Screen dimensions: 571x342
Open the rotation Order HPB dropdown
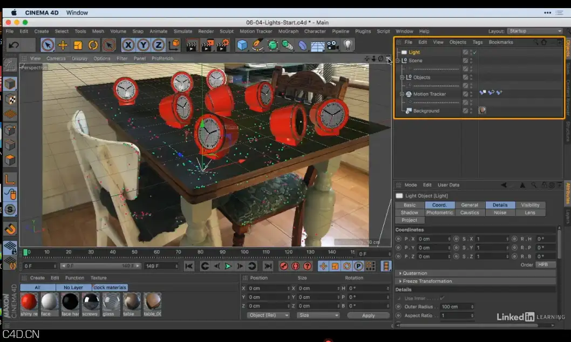click(545, 264)
